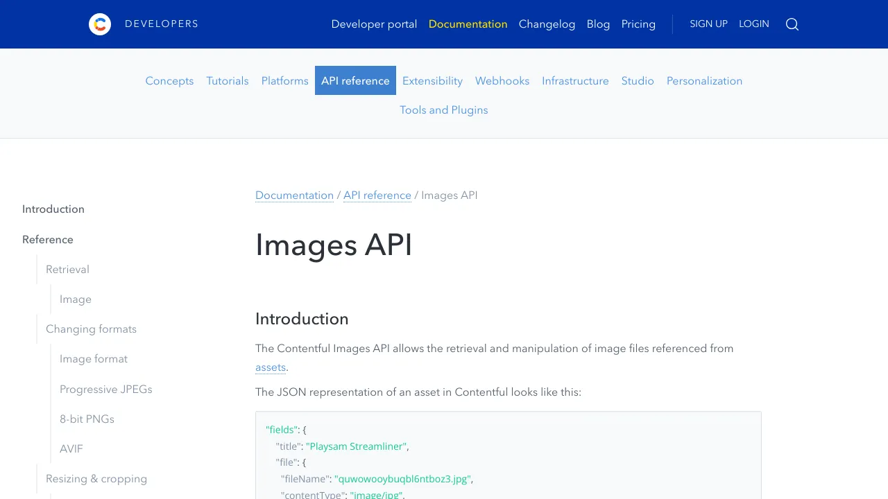Image resolution: width=888 pixels, height=499 pixels.
Task: Switch to the Concepts tab
Action: coord(169,81)
